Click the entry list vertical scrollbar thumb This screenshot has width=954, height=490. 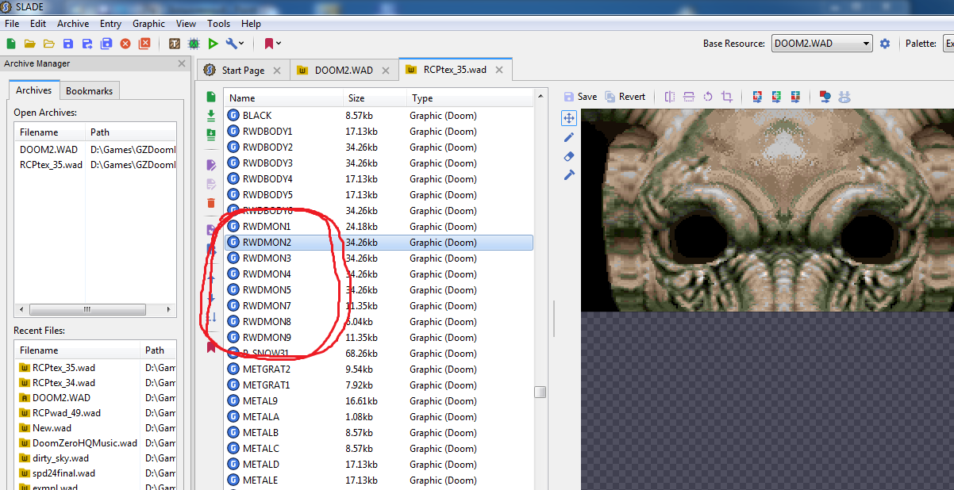tap(540, 392)
